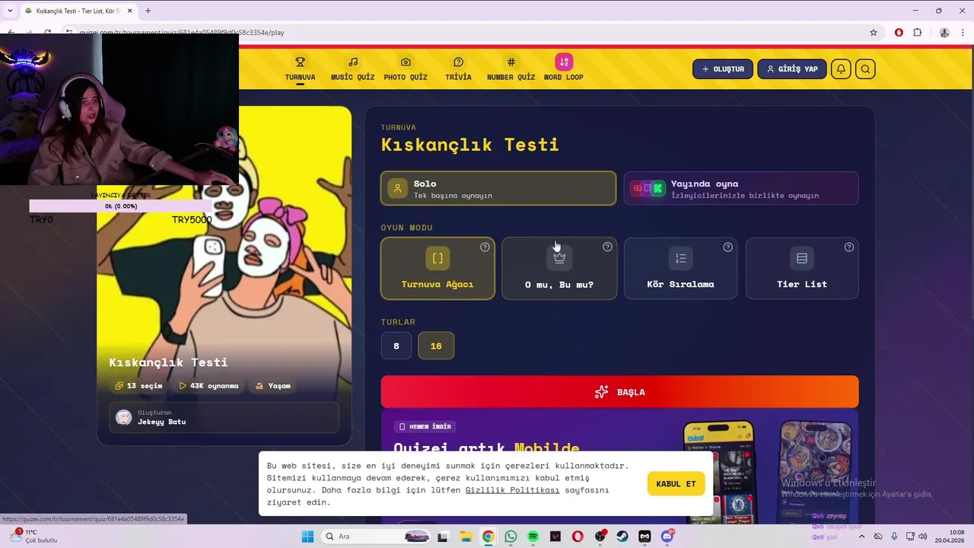Click the Hemen İndir badge
The width and height of the screenshot is (974, 548).
tap(425, 427)
